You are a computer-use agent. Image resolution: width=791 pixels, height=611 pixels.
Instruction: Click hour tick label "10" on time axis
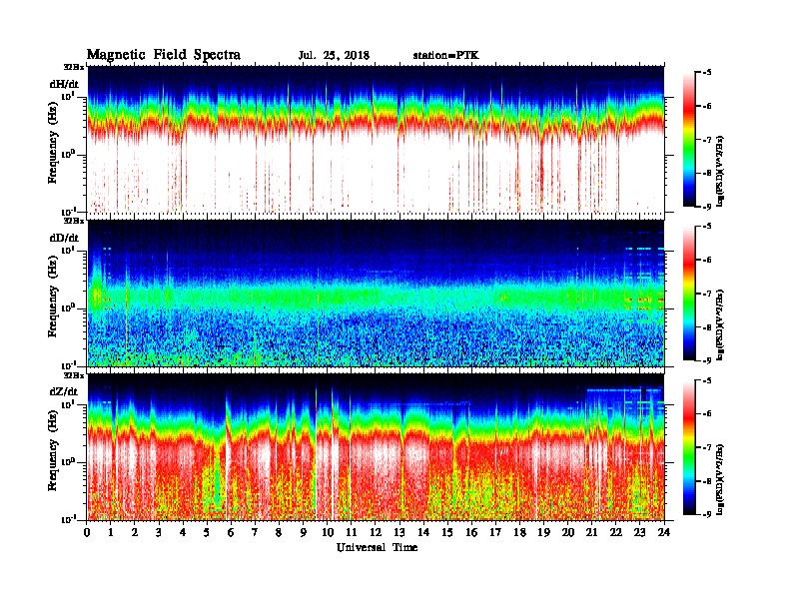coord(328,532)
